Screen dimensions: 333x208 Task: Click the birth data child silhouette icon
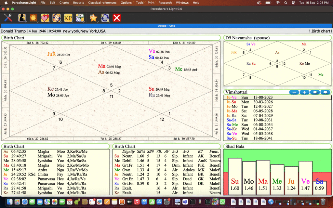[x=22, y=18]
